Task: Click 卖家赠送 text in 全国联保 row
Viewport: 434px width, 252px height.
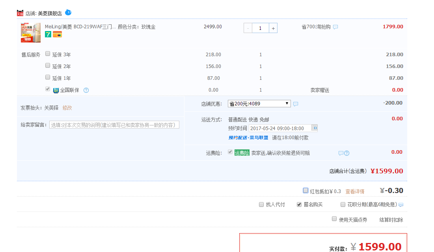Action: point(320,90)
